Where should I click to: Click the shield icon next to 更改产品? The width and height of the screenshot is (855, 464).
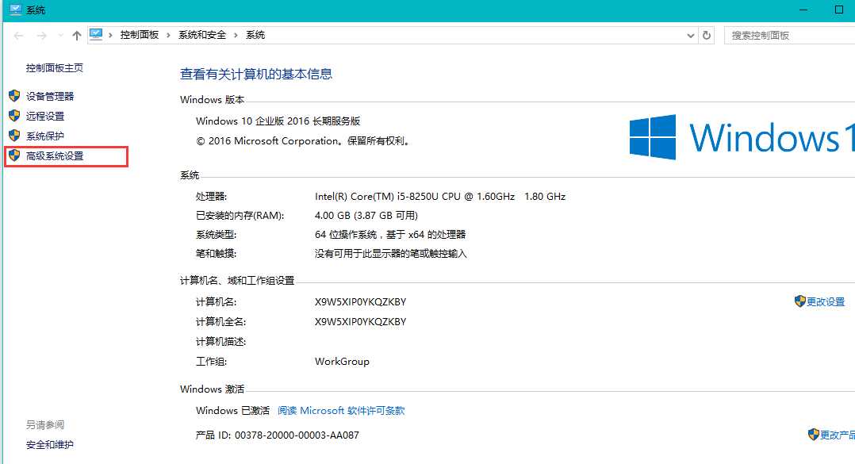click(x=814, y=434)
